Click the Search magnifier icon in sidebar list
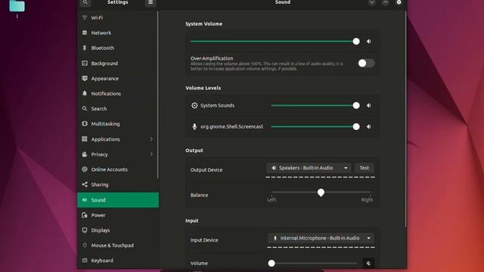 pos(85,109)
